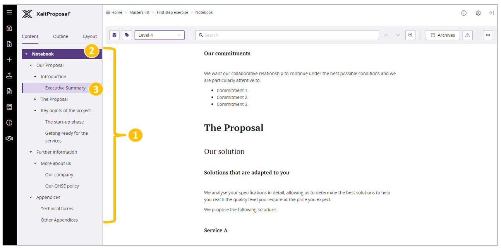Click the warning triangle icon next to Archives
This screenshot has height=249, width=501.
click(468, 35)
